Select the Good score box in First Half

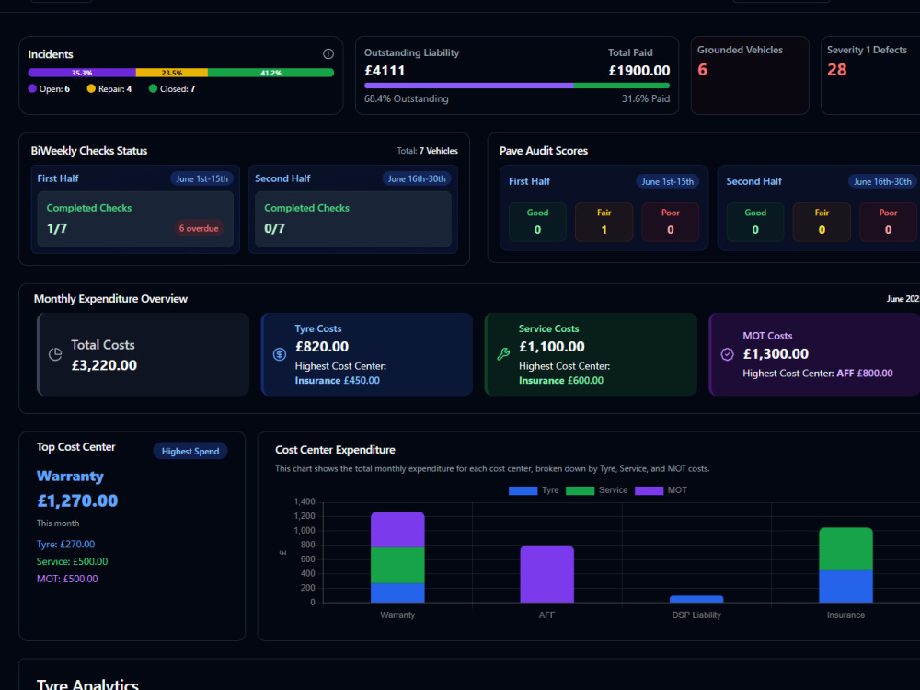537,222
